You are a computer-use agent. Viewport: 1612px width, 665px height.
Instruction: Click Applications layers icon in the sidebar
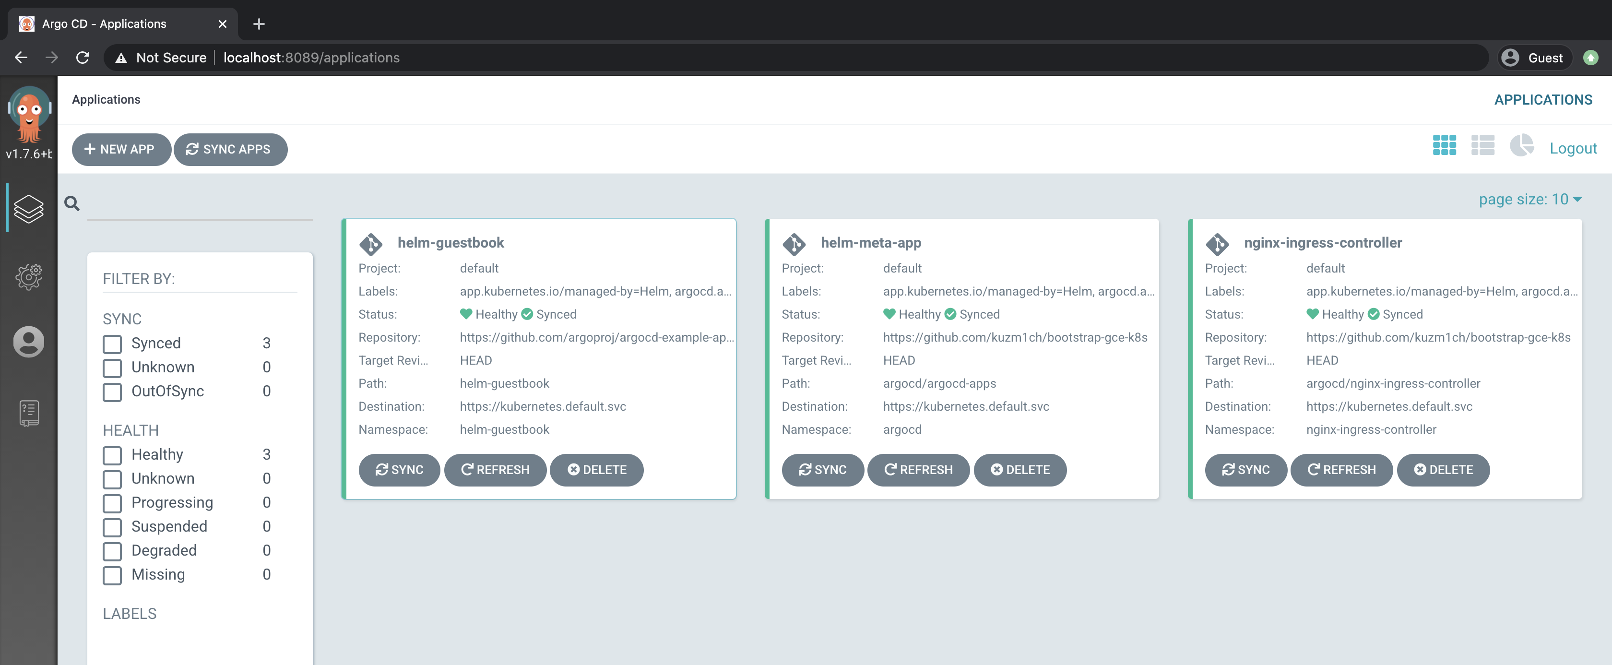click(29, 208)
